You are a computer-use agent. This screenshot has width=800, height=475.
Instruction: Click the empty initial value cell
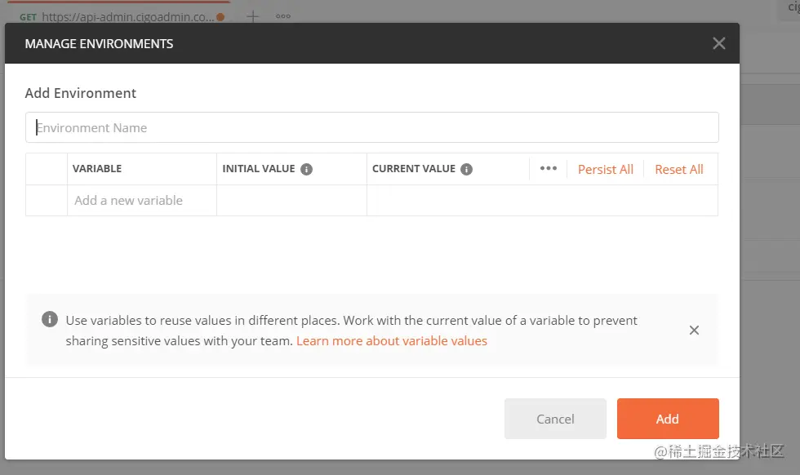pos(291,200)
